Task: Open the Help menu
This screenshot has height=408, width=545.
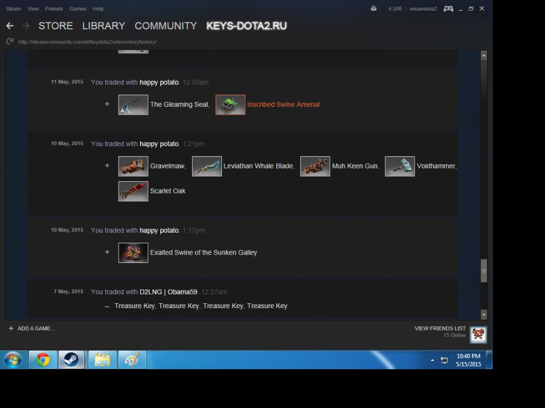Action: point(98,8)
